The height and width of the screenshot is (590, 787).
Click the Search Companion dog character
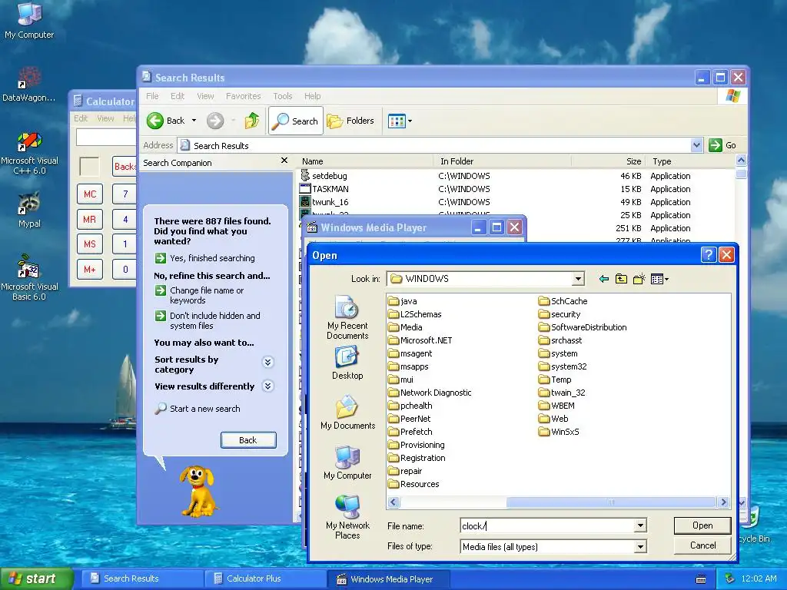pos(198,492)
